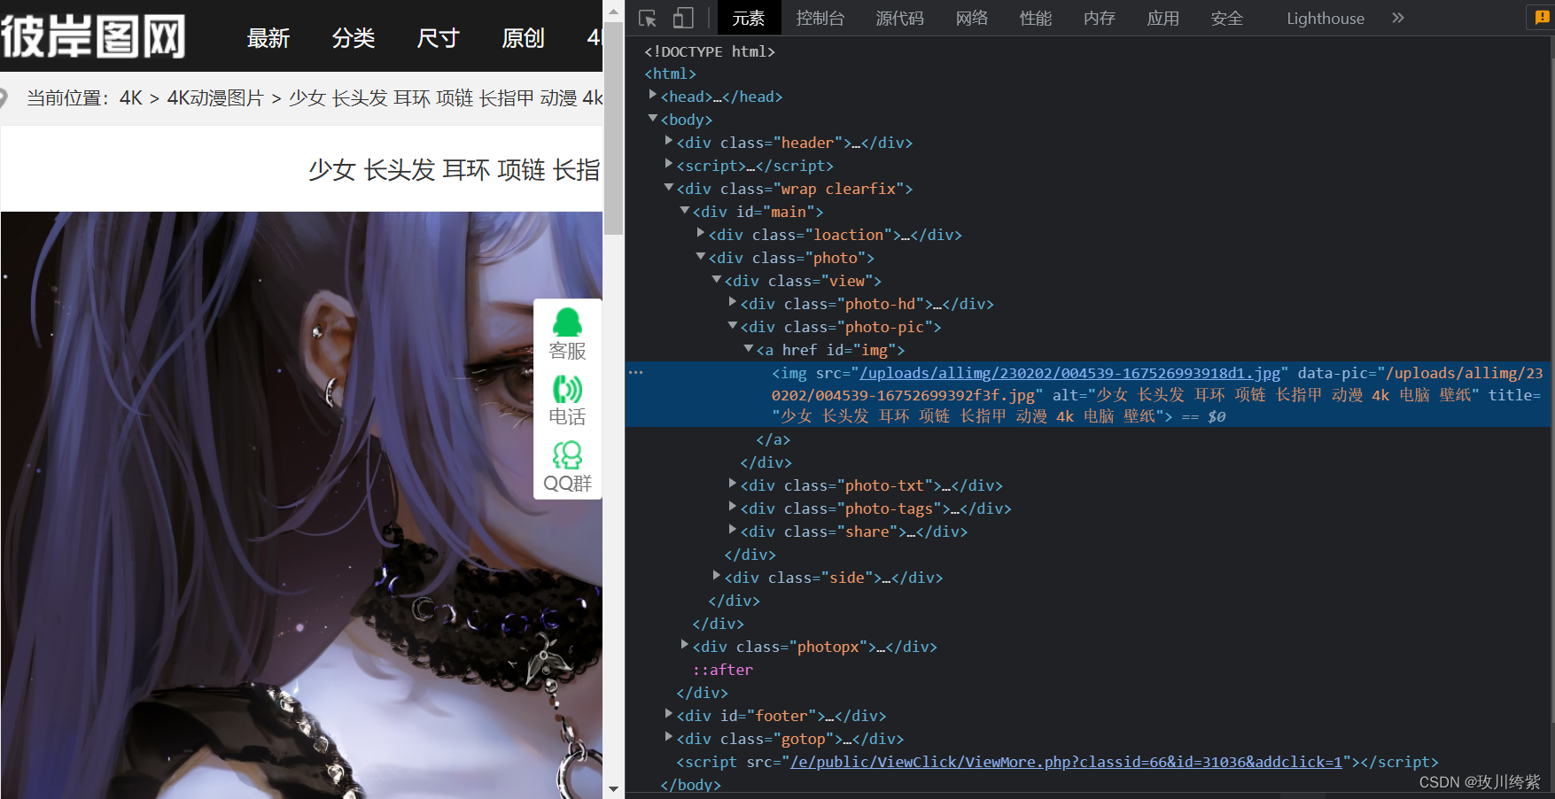Collapse the div class photo-pic node
Screen dimensions: 1555x799
[733, 325]
